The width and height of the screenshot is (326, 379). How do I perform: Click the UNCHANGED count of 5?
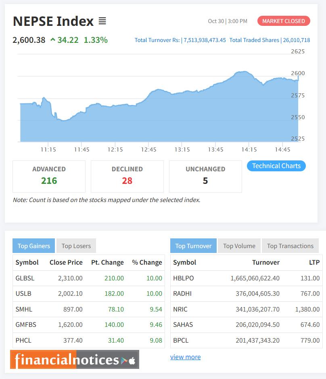205,181
